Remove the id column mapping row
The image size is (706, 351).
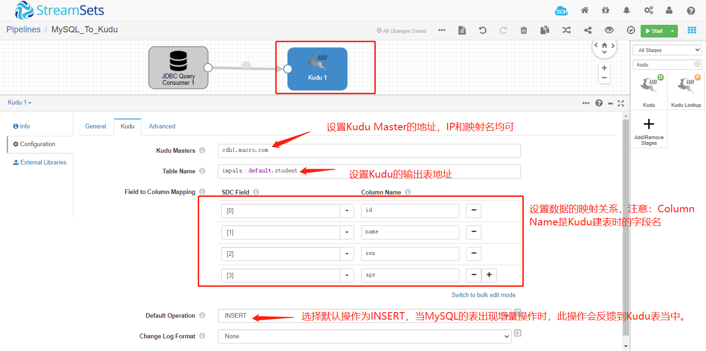pyautogui.click(x=473, y=210)
